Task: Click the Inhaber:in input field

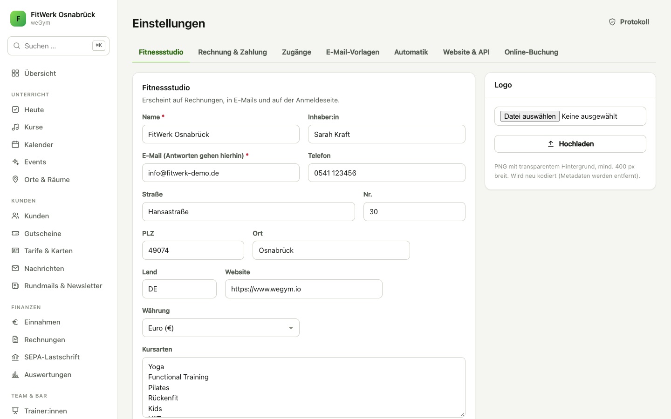Action: (x=386, y=134)
